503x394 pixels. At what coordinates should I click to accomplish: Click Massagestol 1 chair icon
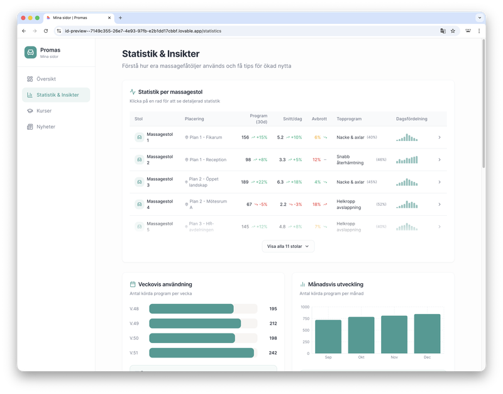coord(139,137)
